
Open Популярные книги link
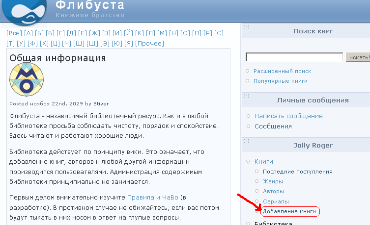pos(280,81)
